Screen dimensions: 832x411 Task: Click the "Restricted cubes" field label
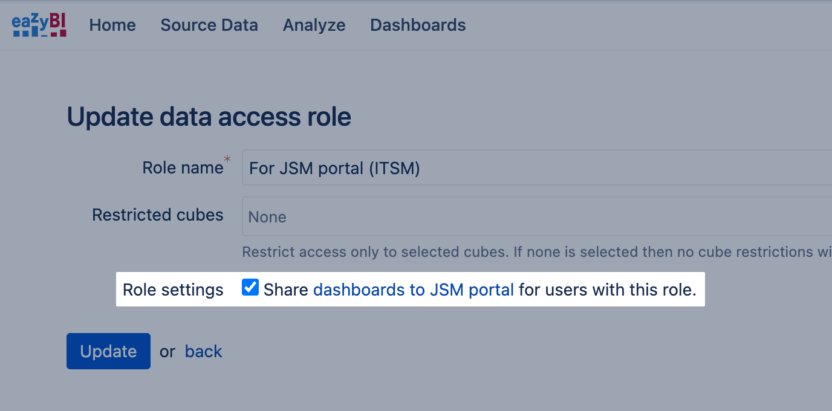[158, 215]
